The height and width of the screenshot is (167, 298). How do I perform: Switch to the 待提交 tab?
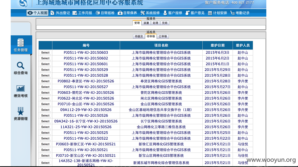pyautogui.click(x=139, y=36)
